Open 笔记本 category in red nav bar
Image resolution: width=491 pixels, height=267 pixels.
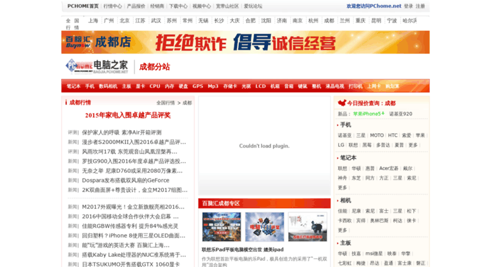point(73,86)
